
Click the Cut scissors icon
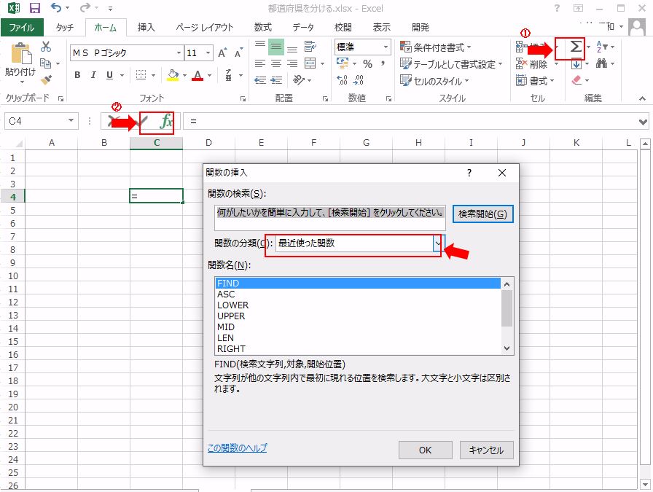click(46, 47)
